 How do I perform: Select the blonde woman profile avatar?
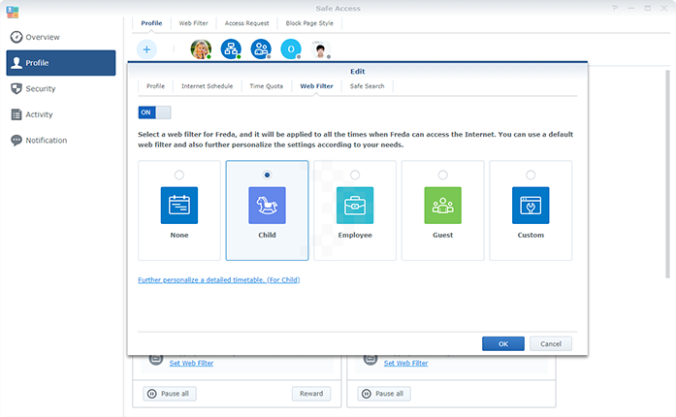point(201,48)
